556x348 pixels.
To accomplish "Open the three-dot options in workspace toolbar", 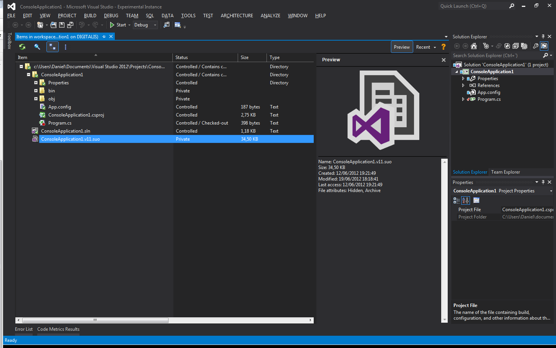I will 65,47.
